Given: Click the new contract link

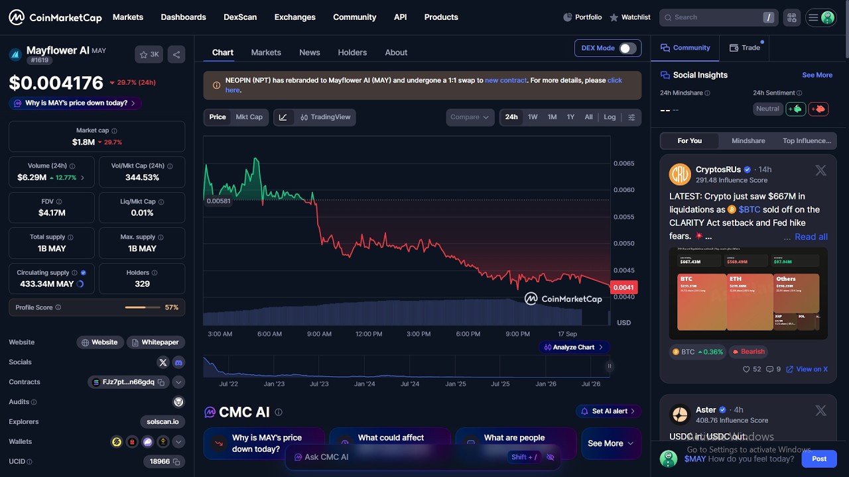Looking at the screenshot, I should tap(505, 80).
